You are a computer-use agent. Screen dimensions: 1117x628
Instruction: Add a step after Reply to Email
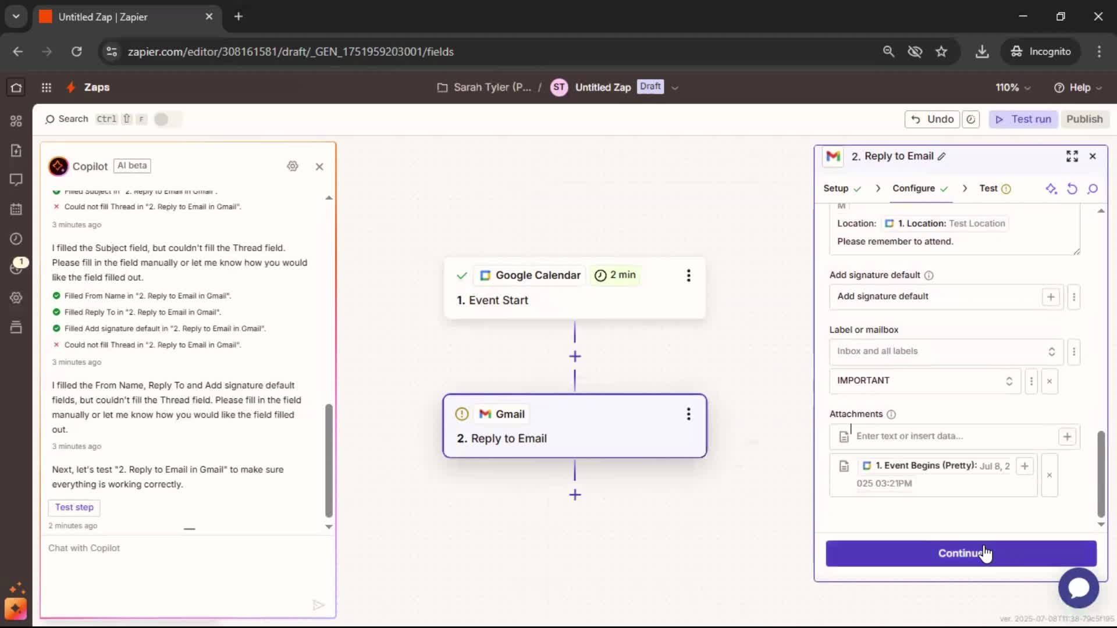click(575, 495)
